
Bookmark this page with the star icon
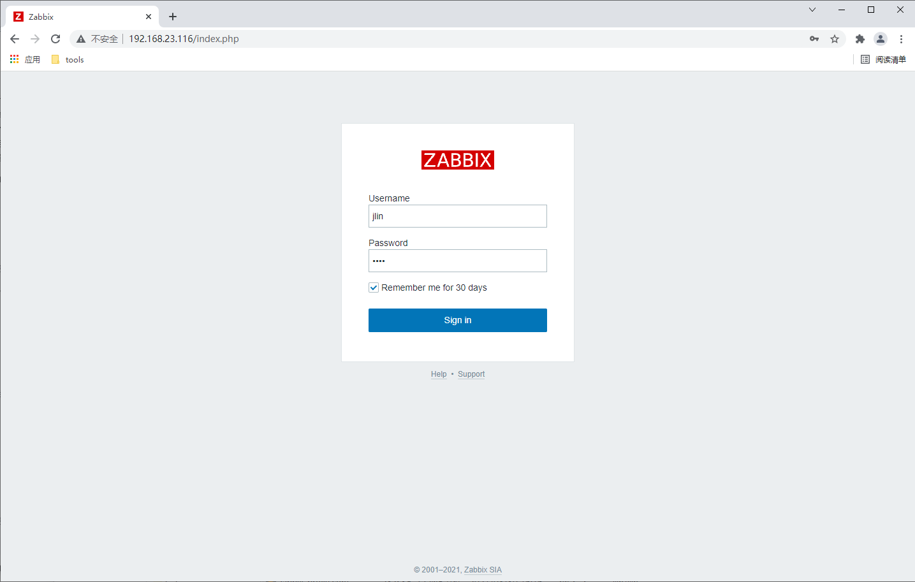(x=835, y=39)
